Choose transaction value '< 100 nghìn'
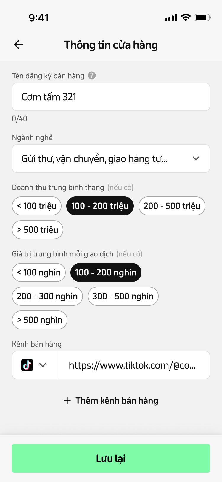This screenshot has width=222, height=482. point(39,272)
